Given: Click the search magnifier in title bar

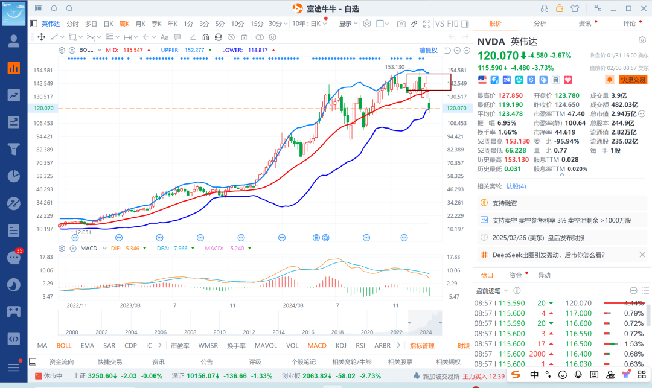Looking at the screenshot, I should (x=69, y=8).
